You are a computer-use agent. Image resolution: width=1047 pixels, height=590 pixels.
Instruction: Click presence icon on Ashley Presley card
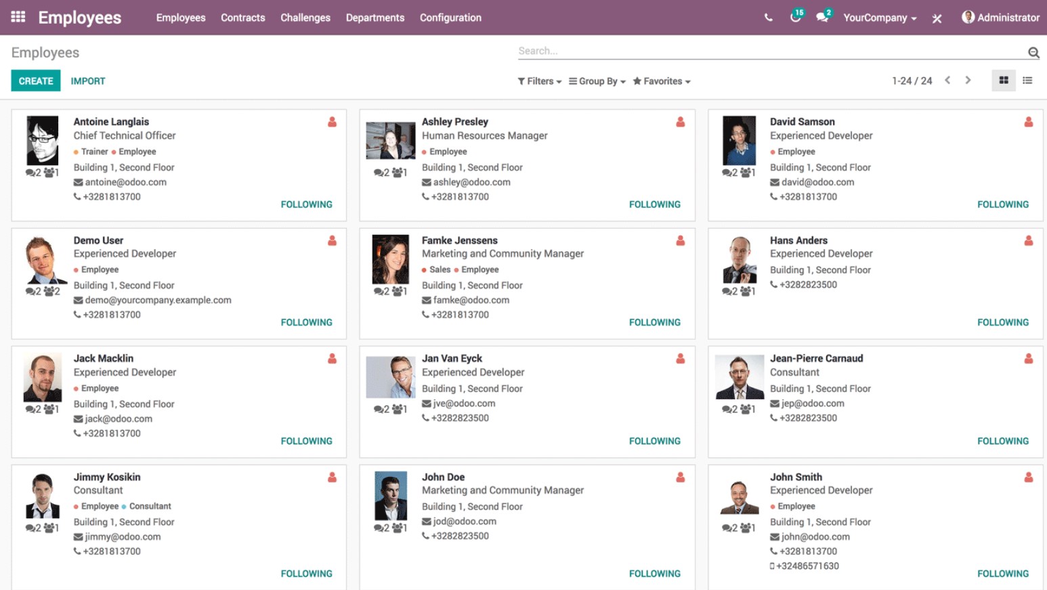coord(680,122)
